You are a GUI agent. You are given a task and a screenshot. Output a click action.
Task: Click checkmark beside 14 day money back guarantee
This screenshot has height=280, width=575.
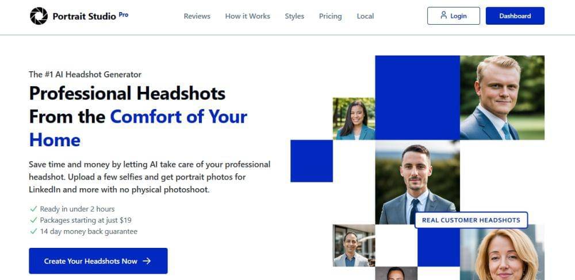coord(33,232)
